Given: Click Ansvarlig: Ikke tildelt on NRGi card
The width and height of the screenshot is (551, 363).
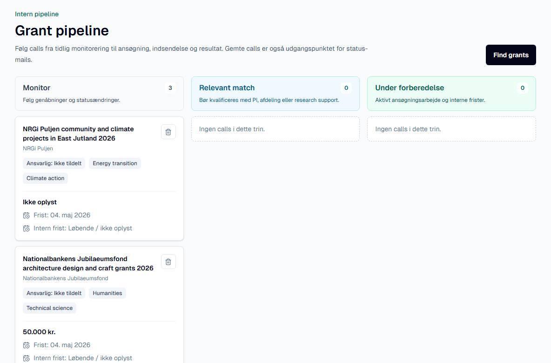Looking at the screenshot, I should (54, 163).
